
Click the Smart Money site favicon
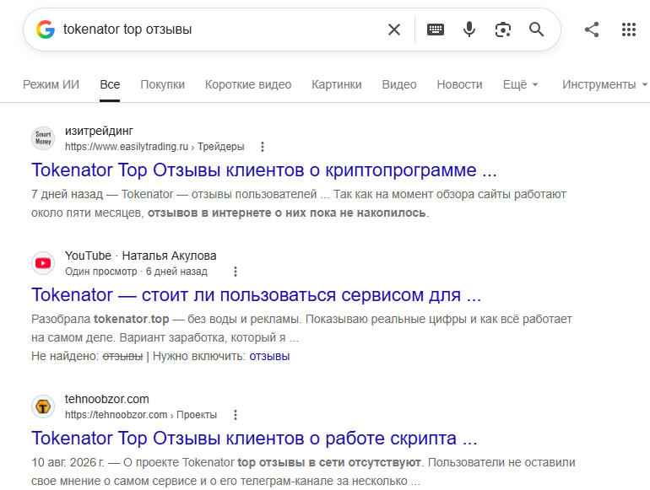(43, 138)
